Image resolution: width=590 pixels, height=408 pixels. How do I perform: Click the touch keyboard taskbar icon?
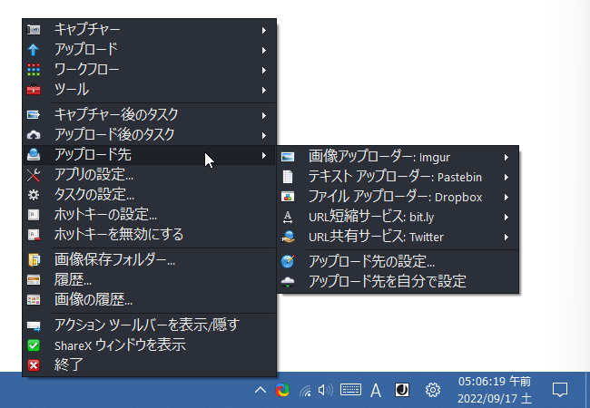click(350, 390)
